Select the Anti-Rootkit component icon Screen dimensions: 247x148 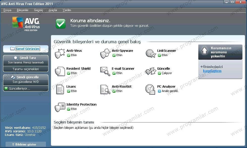coord(105,89)
